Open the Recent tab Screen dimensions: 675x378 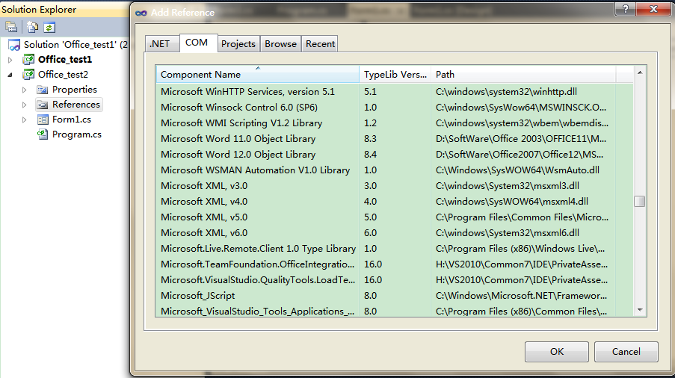click(320, 44)
